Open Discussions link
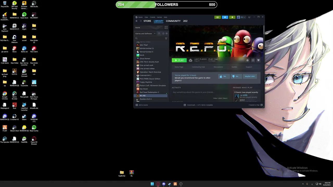333x187 pixels. pyautogui.click(x=218, y=67)
